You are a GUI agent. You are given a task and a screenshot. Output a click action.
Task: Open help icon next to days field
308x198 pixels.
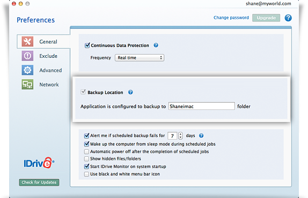[201, 135]
